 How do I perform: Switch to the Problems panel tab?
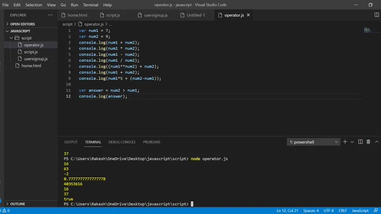[x=152, y=142]
